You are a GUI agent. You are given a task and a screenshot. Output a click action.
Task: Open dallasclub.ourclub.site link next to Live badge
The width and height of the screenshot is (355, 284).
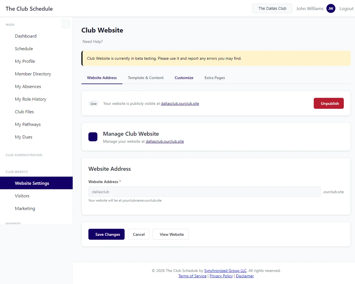180,103
